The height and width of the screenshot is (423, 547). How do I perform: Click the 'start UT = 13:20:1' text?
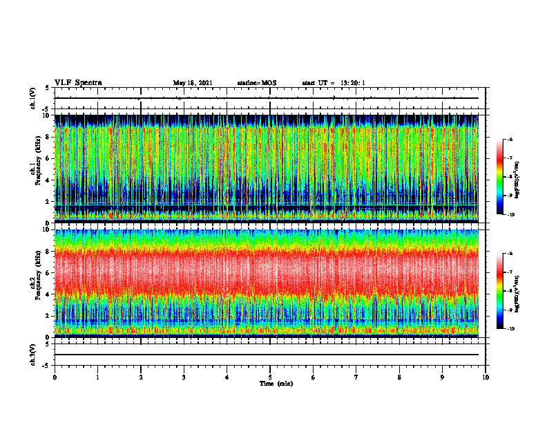[334, 83]
